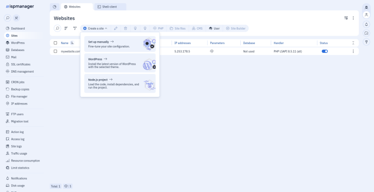Viewport: 374px width, 192px height.
Task: Click the filter funnel icon in toolbar
Action: pyautogui.click(x=75, y=29)
